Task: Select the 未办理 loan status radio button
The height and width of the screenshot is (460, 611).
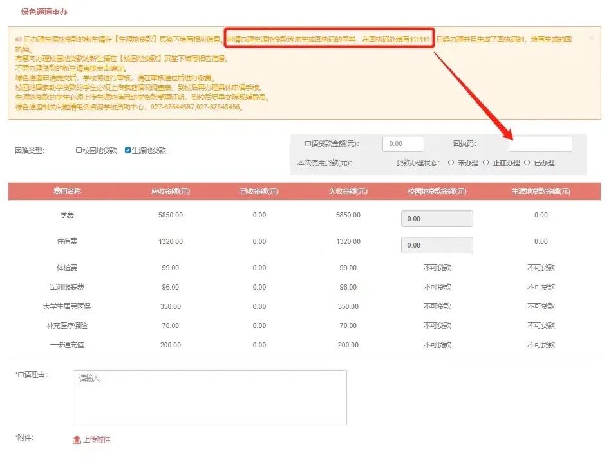Action: (x=452, y=162)
